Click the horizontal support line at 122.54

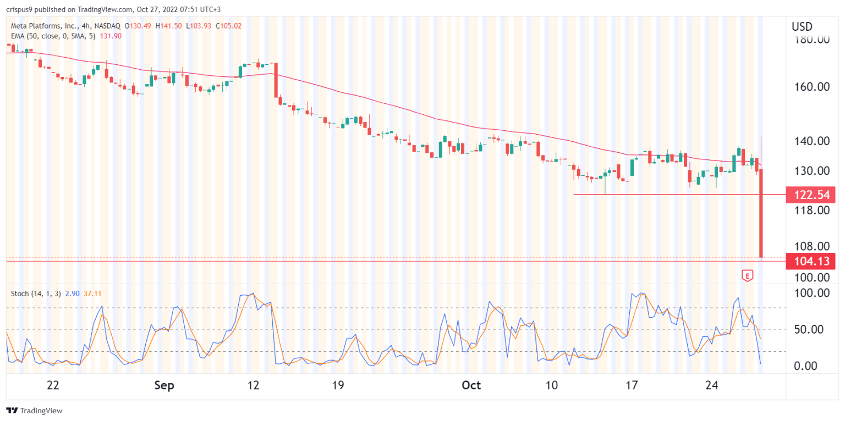pos(679,195)
